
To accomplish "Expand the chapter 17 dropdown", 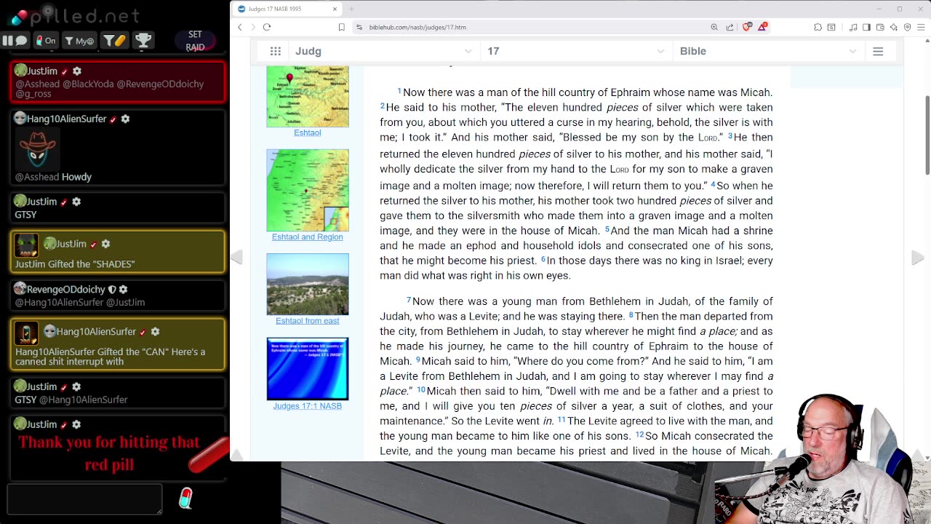I will (x=576, y=51).
